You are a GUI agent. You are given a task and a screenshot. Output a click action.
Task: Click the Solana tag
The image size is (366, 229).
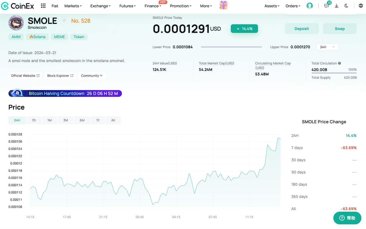click(x=37, y=37)
